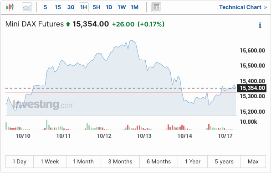Image resolution: width=271 pixels, height=173 pixels.
Task: Click the green up arrow beside price
Action: (x=68, y=24)
